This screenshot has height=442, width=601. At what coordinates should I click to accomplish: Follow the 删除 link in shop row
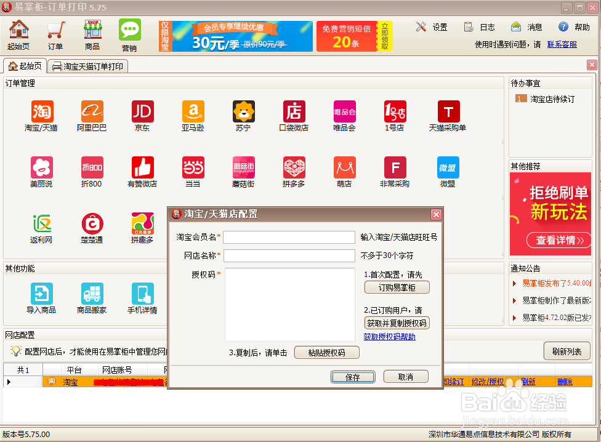coord(565,382)
